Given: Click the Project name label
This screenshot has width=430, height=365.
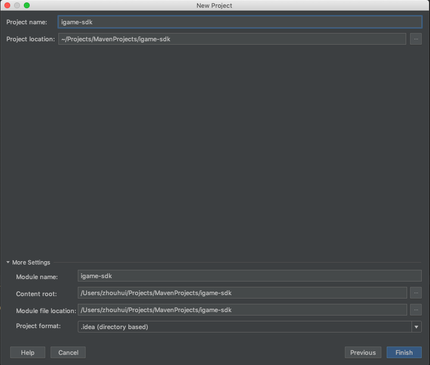Looking at the screenshot, I should pos(27,22).
